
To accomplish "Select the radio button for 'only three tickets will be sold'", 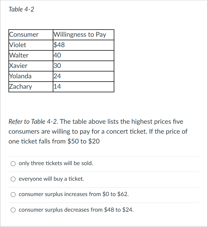I will tap(13, 163).
